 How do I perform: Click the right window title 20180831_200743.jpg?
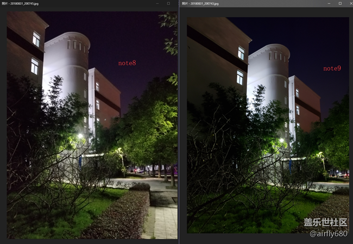pyautogui.click(x=201, y=3)
